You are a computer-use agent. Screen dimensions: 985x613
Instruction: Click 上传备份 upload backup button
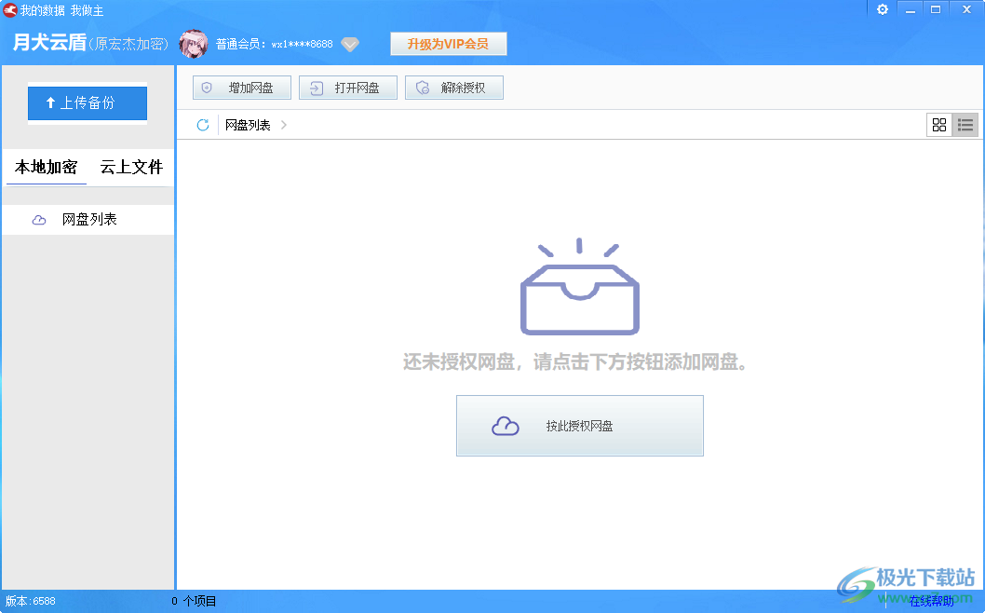(x=88, y=103)
